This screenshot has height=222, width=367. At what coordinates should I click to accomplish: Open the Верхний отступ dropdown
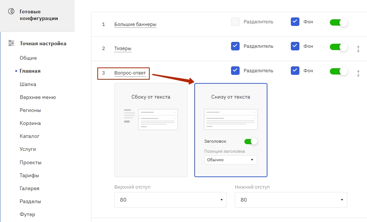(x=170, y=200)
